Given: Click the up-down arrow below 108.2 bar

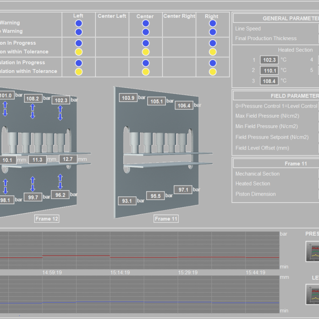Looking at the screenshot, I should pyautogui.click(x=33, y=111).
